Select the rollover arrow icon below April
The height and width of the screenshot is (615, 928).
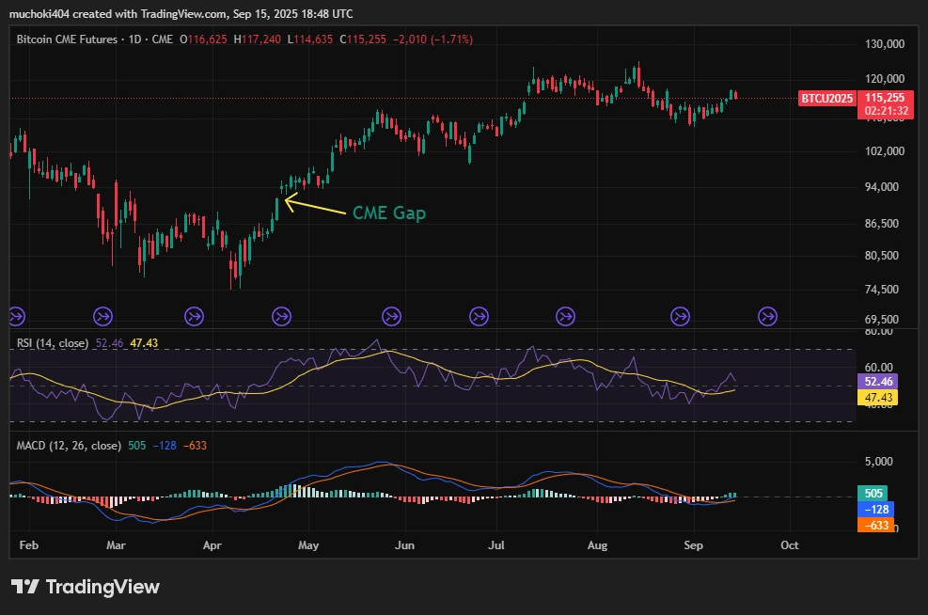pos(194,317)
